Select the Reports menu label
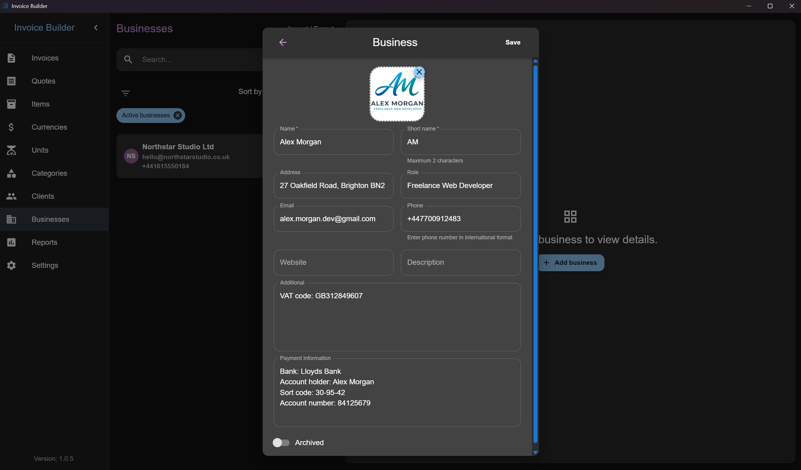801x470 pixels. (x=45, y=242)
